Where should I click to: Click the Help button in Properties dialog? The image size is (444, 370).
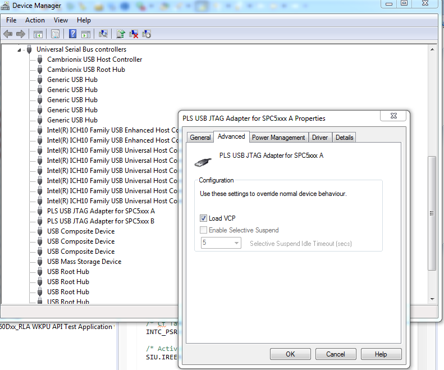click(381, 354)
